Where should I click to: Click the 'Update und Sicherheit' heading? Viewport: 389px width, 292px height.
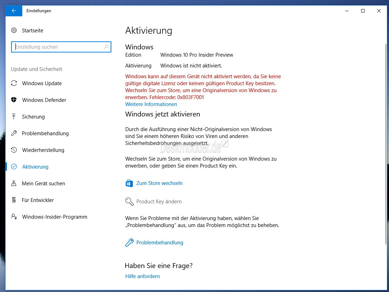coord(37,69)
